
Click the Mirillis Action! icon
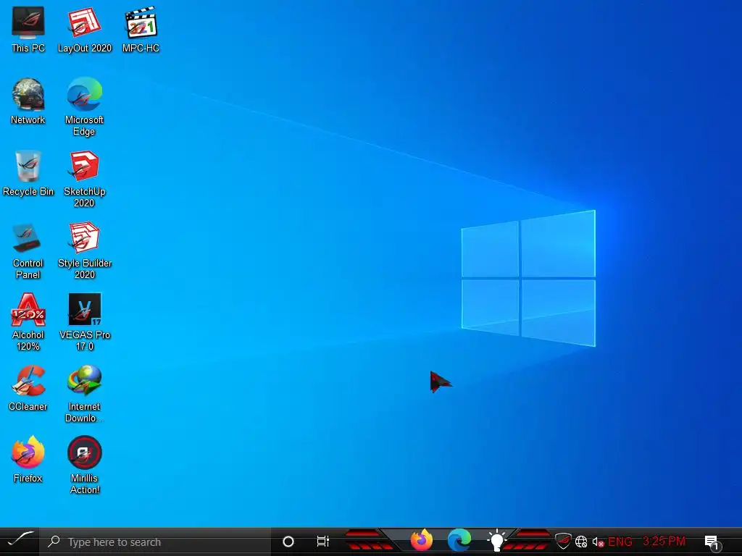(x=84, y=466)
